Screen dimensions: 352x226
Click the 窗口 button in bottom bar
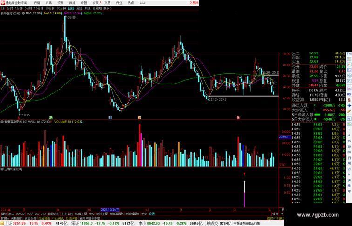pos(11,214)
